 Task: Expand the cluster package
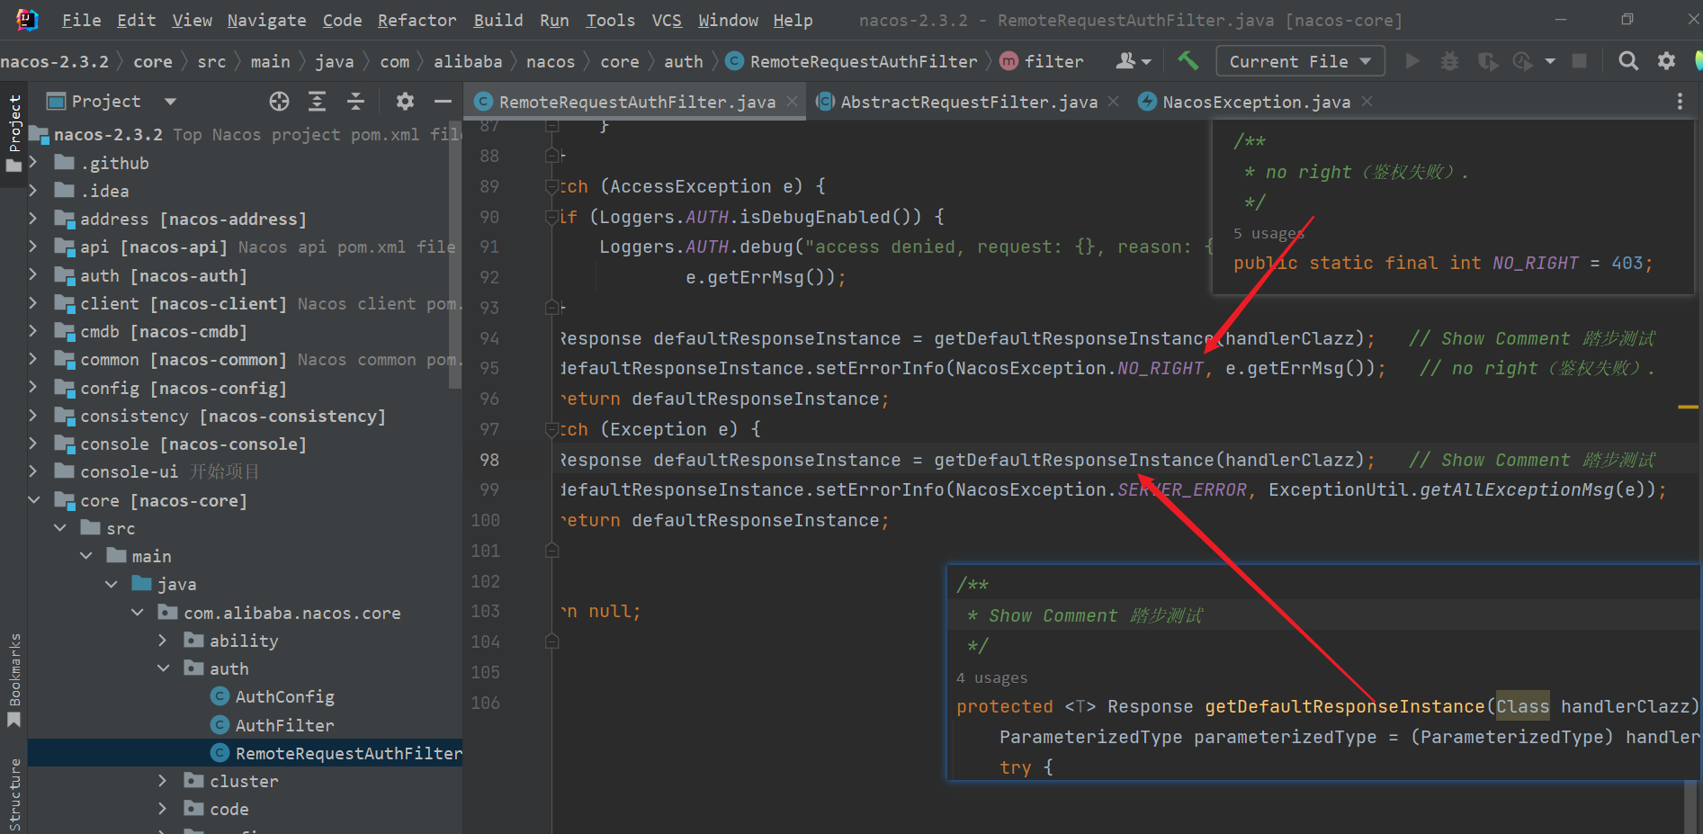tap(162, 781)
